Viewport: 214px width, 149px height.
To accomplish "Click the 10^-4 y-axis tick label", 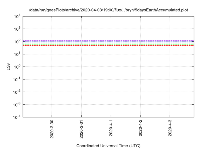I will [17, 117].
